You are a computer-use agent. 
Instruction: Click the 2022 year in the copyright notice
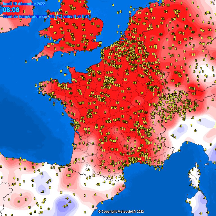tap(140, 211)
